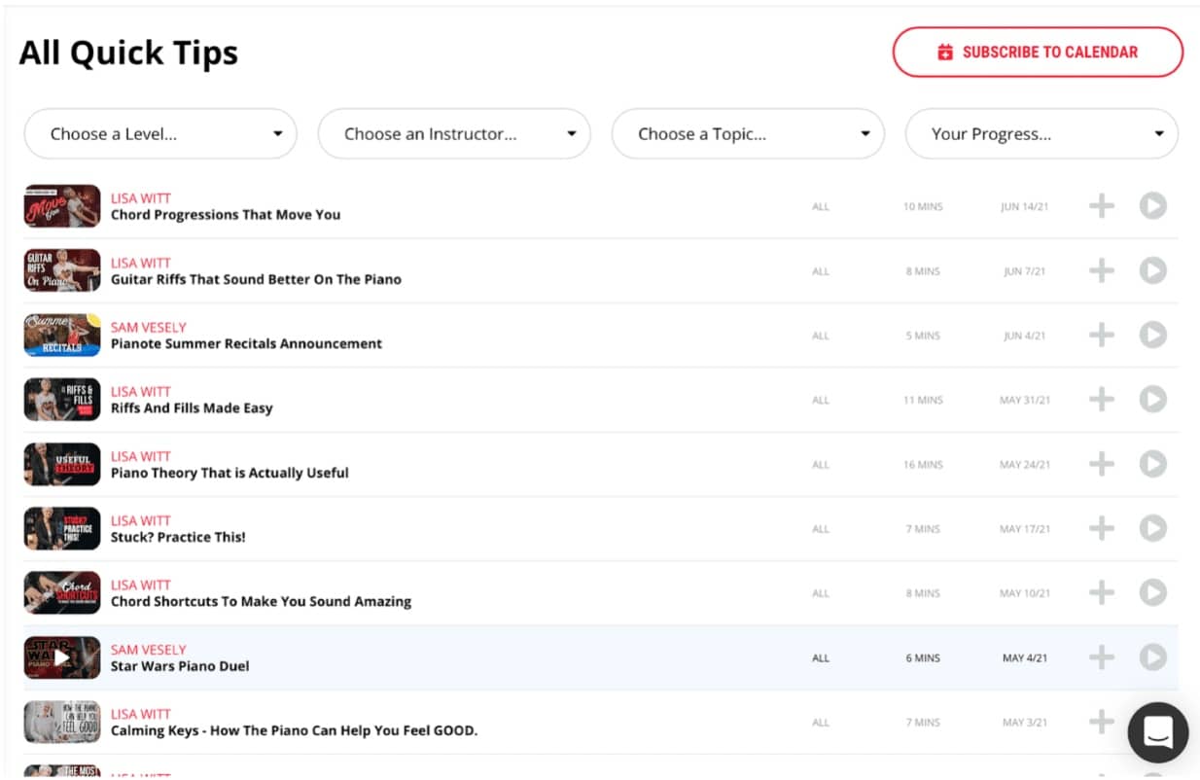Viewport: 1200px width, 780px height.
Task: Add Chord Progressions That Move You to list
Action: click(x=1101, y=206)
